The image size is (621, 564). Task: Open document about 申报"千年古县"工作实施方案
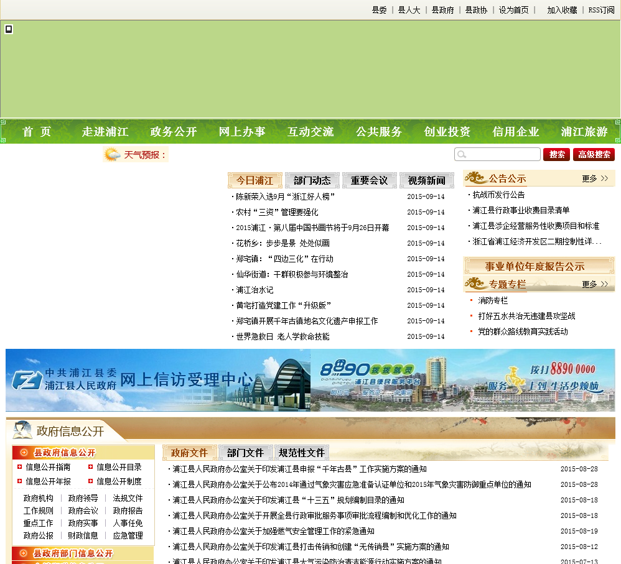click(x=299, y=469)
